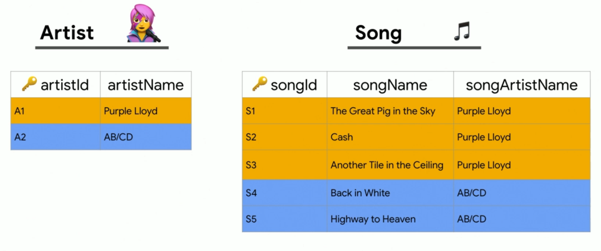Click the songArtistName column header
Screen dimensions: 601x251
tap(521, 85)
